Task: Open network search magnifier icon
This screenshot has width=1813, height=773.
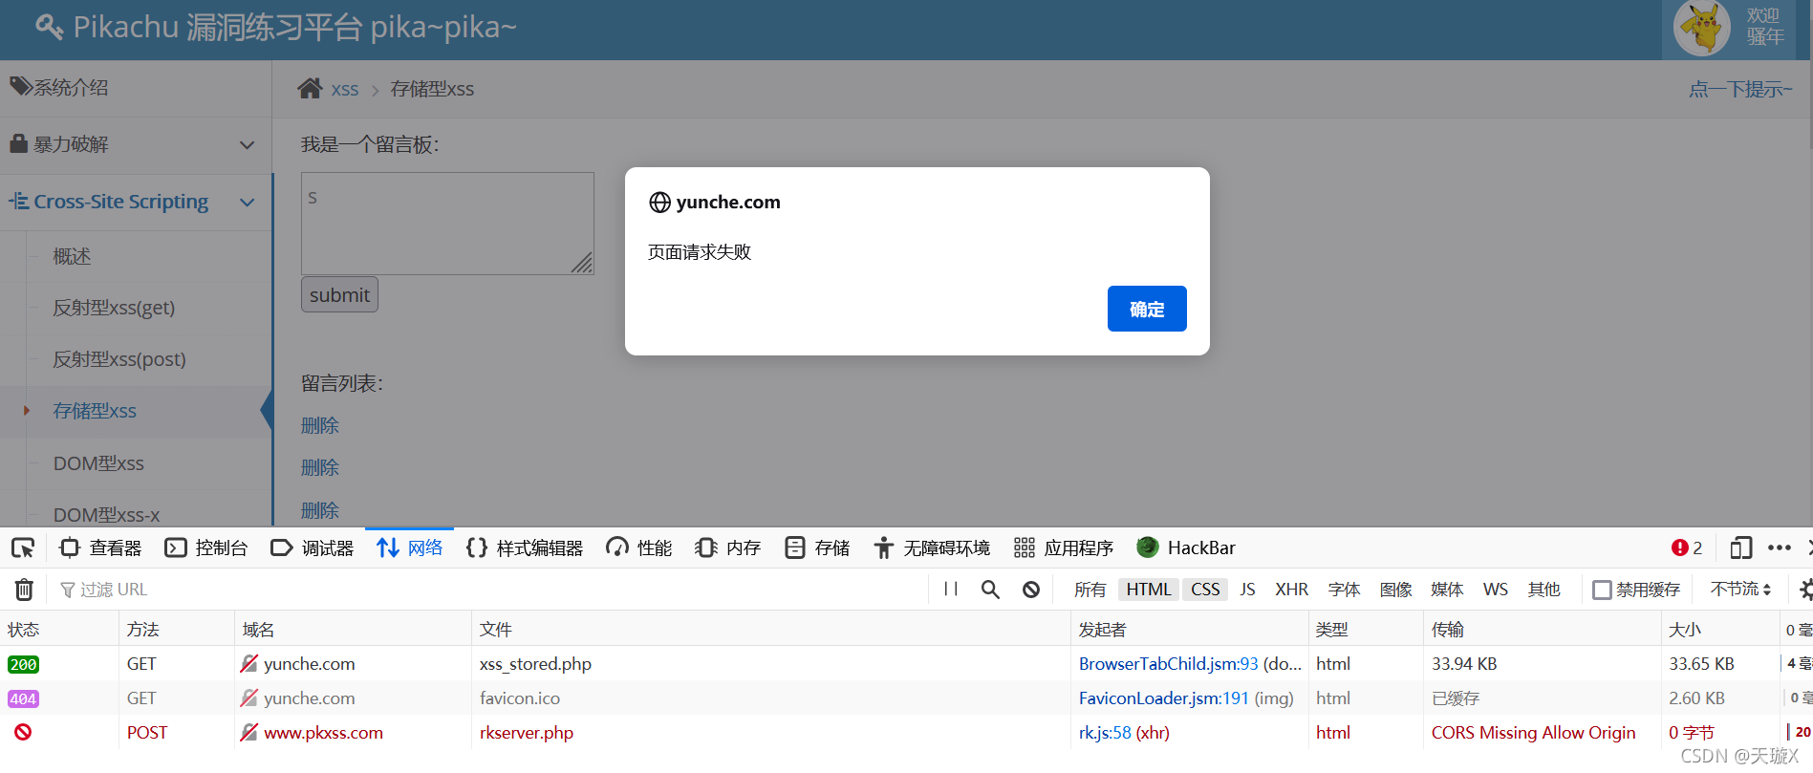Action: 990,590
